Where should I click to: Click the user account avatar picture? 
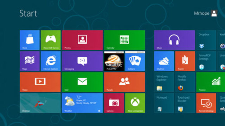[x=214, y=13]
